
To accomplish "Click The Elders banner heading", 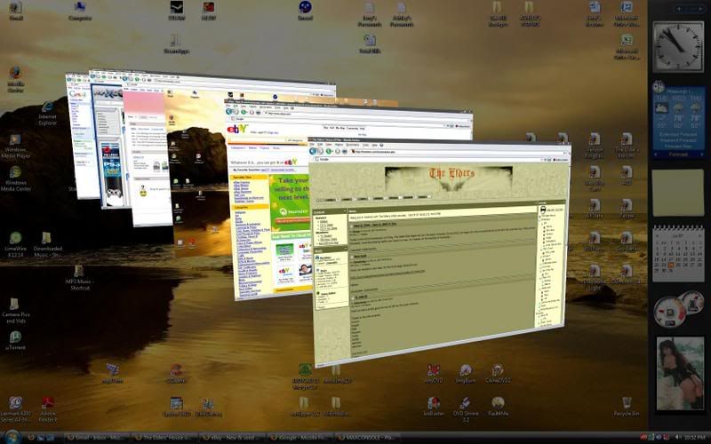I will [451, 173].
